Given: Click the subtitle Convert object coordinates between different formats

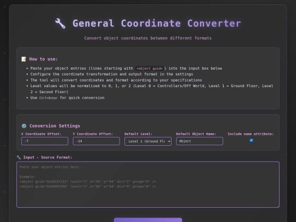Looking at the screenshot, I should (x=148, y=38).
